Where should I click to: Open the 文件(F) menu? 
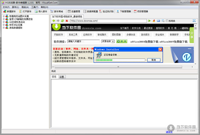click(x=6, y=7)
